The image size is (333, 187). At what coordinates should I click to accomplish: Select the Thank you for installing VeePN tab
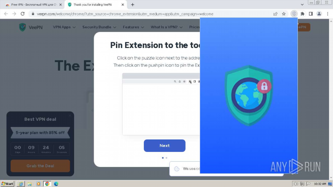[95, 5]
